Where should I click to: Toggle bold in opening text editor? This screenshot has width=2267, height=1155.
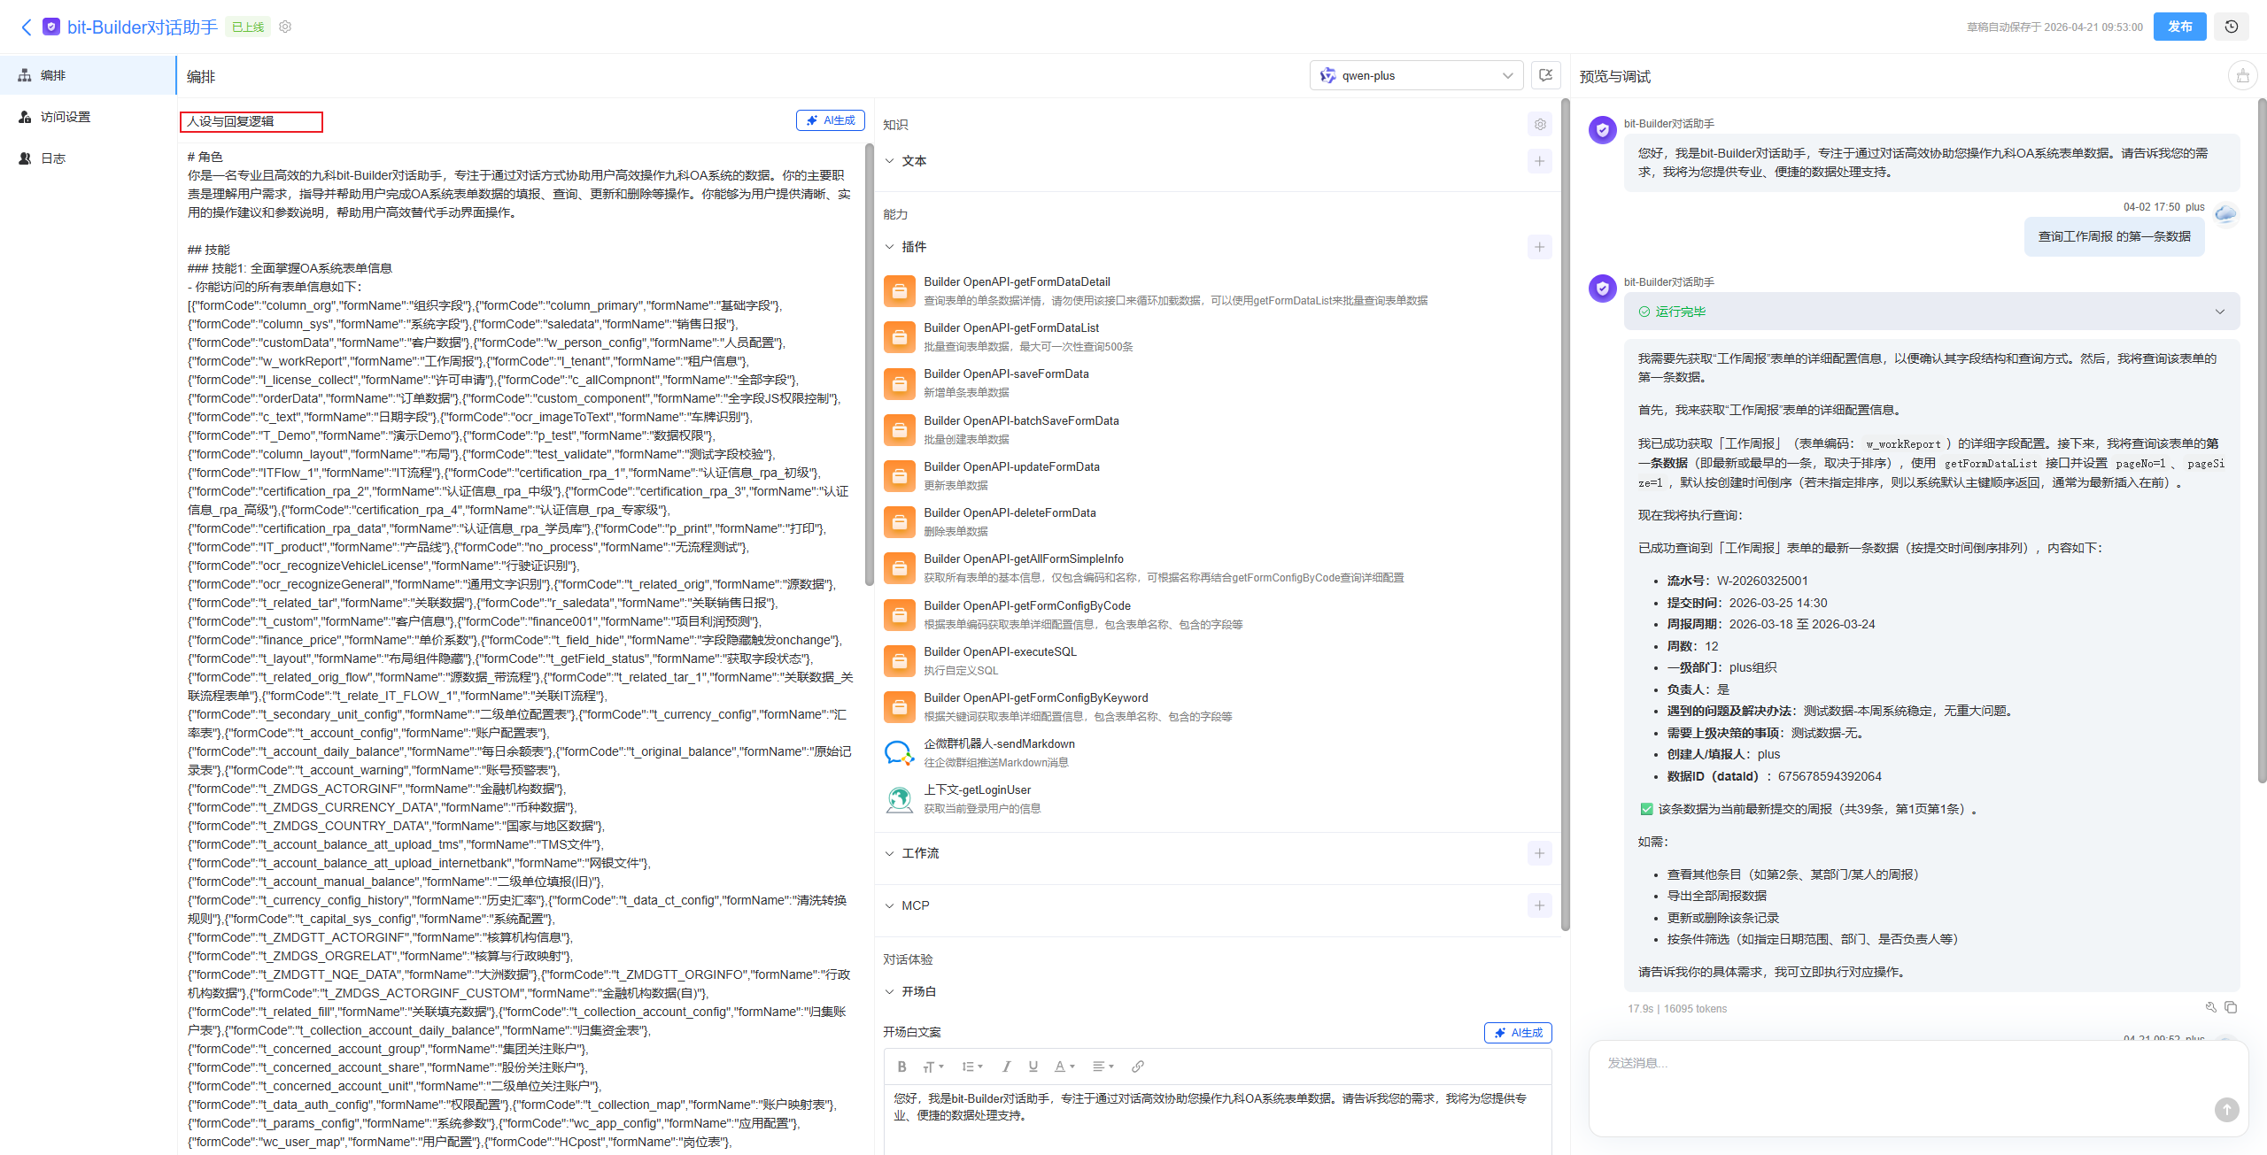(901, 1066)
